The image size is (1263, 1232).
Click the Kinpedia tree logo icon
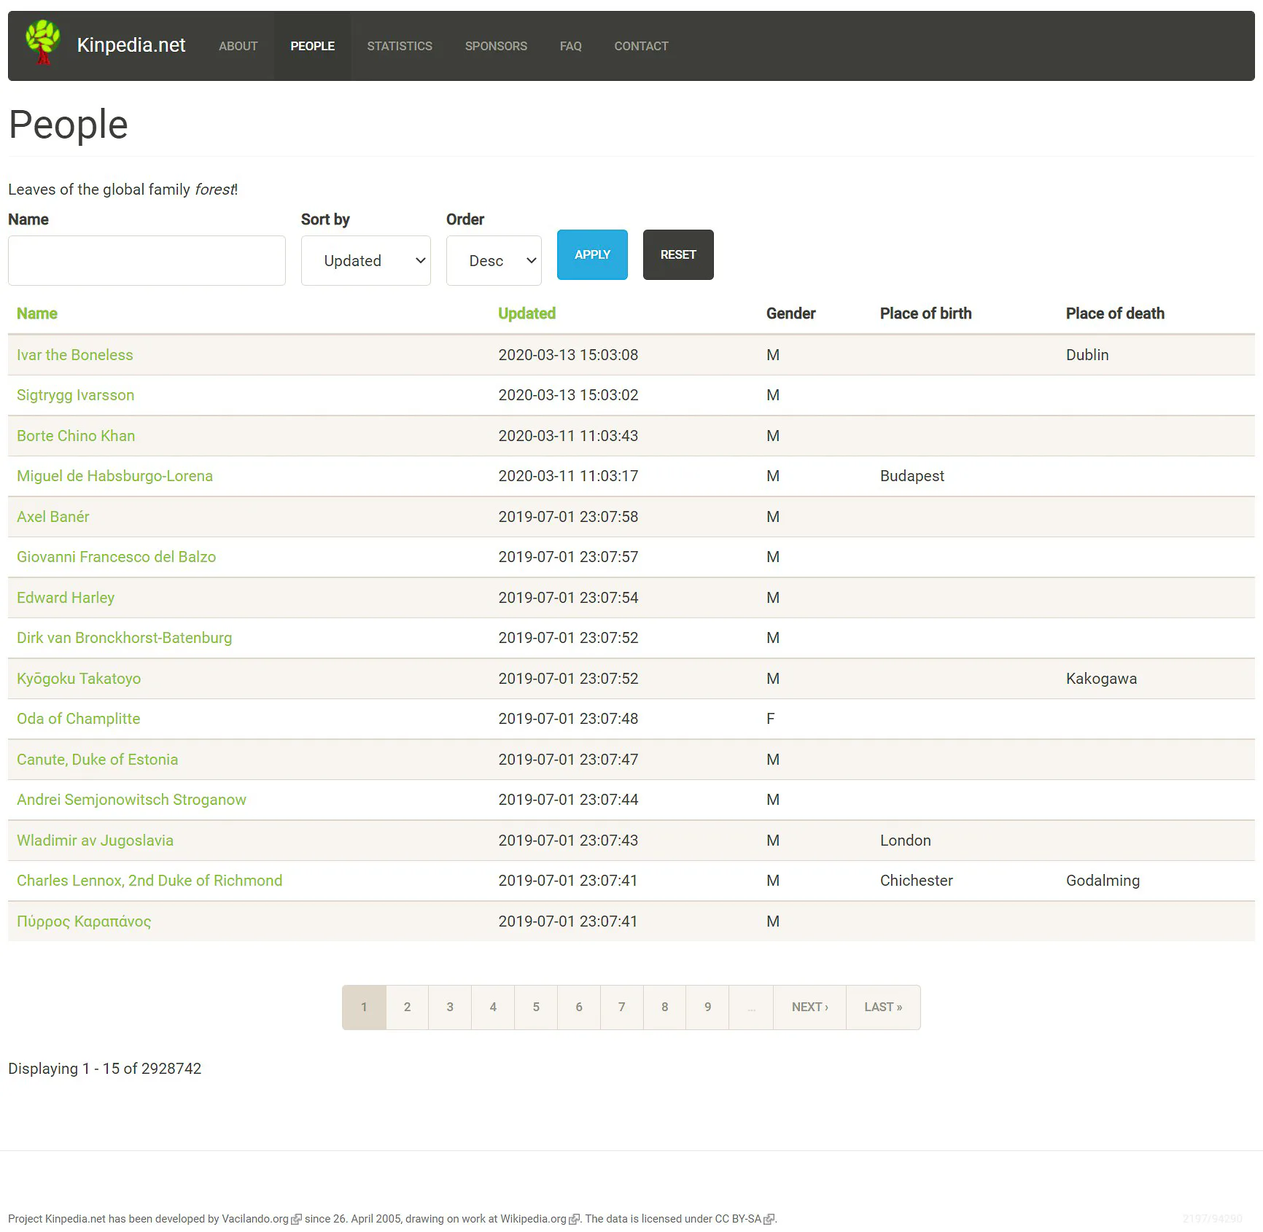pos(42,43)
